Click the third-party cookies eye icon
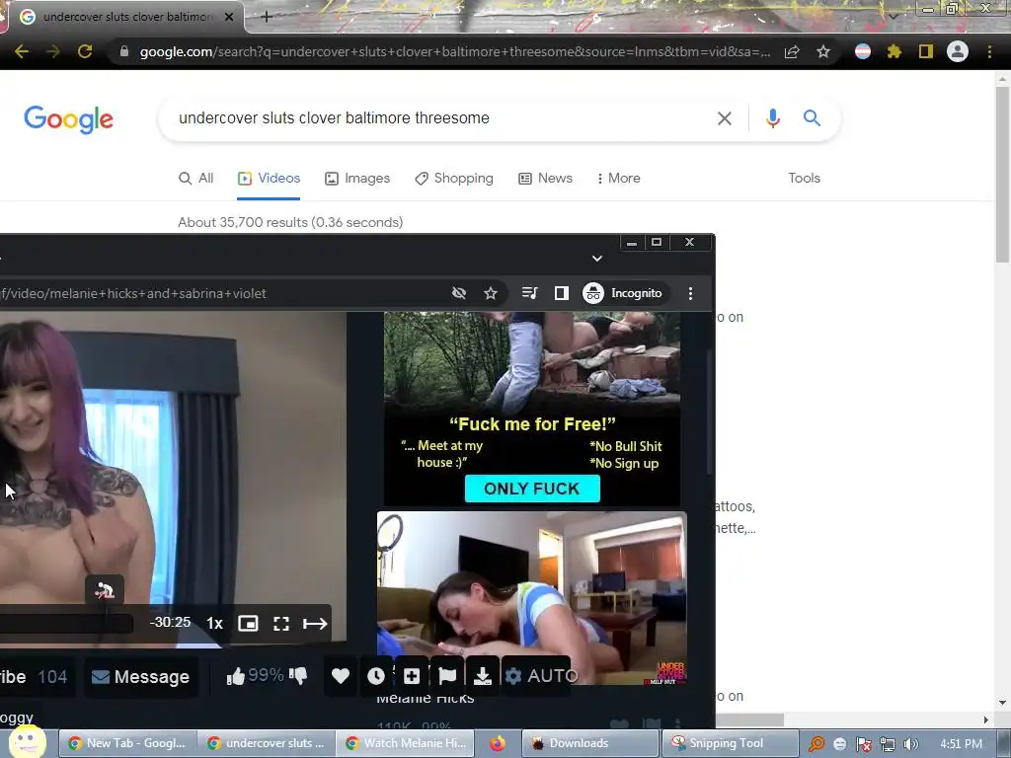1011x758 pixels. (459, 293)
